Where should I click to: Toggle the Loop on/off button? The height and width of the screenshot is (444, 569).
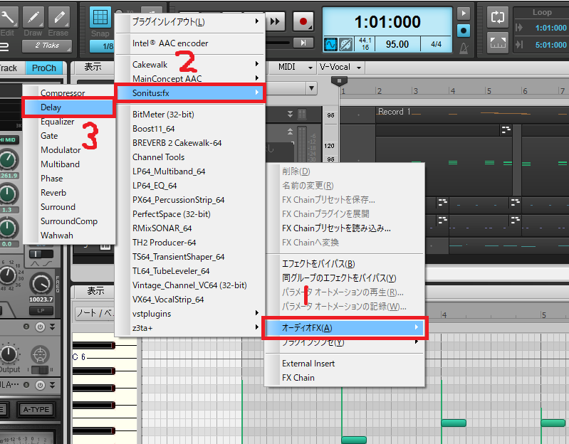click(498, 17)
